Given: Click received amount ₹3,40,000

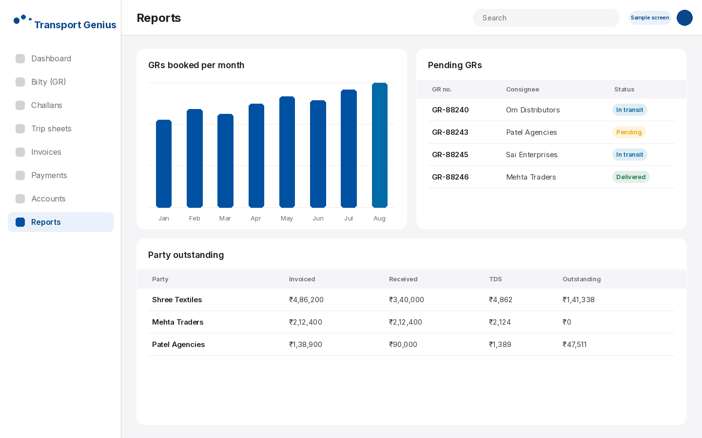Looking at the screenshot, I should [x=407, y=300].
